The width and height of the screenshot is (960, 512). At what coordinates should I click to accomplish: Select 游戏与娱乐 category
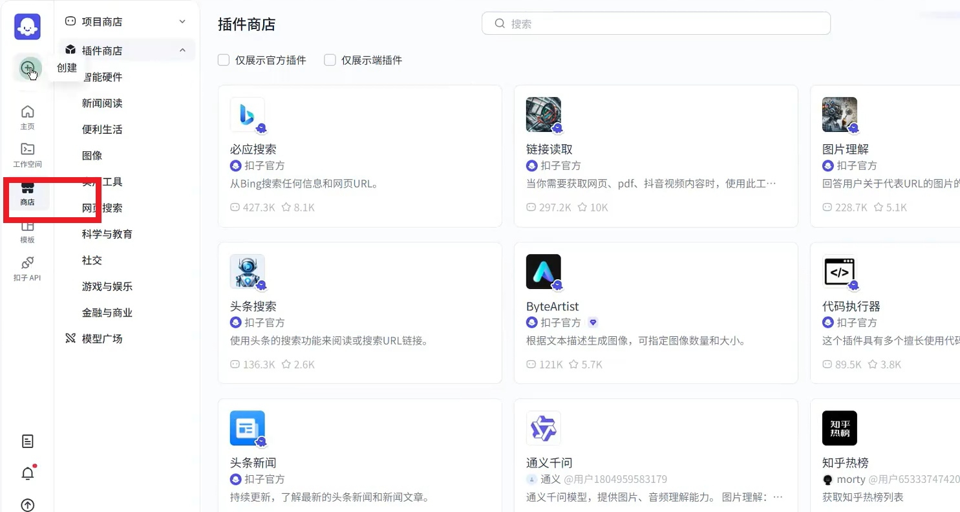pos(107,286)
